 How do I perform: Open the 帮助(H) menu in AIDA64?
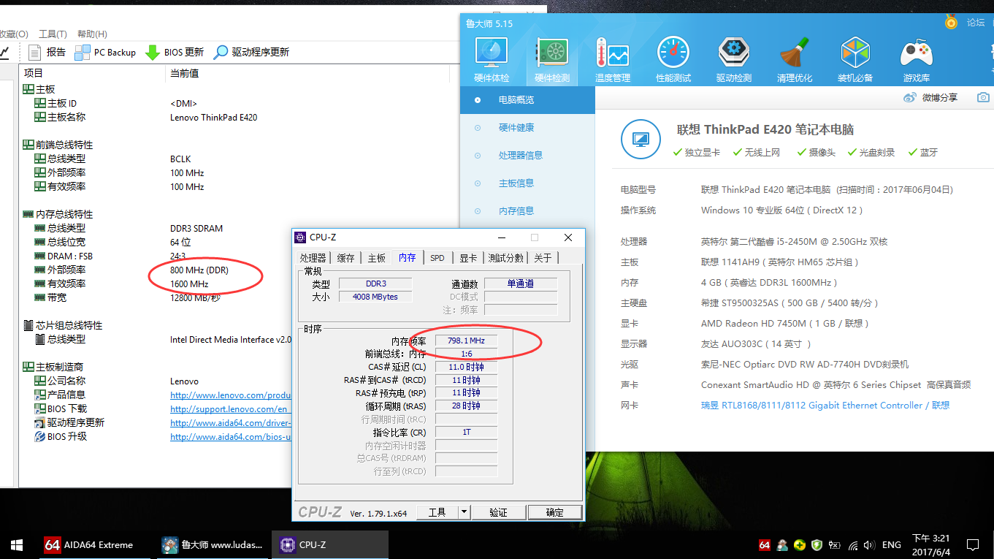coord(92,34)
